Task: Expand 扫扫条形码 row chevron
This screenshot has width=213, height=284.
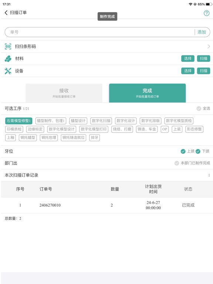Action: (x=209, y=47)
